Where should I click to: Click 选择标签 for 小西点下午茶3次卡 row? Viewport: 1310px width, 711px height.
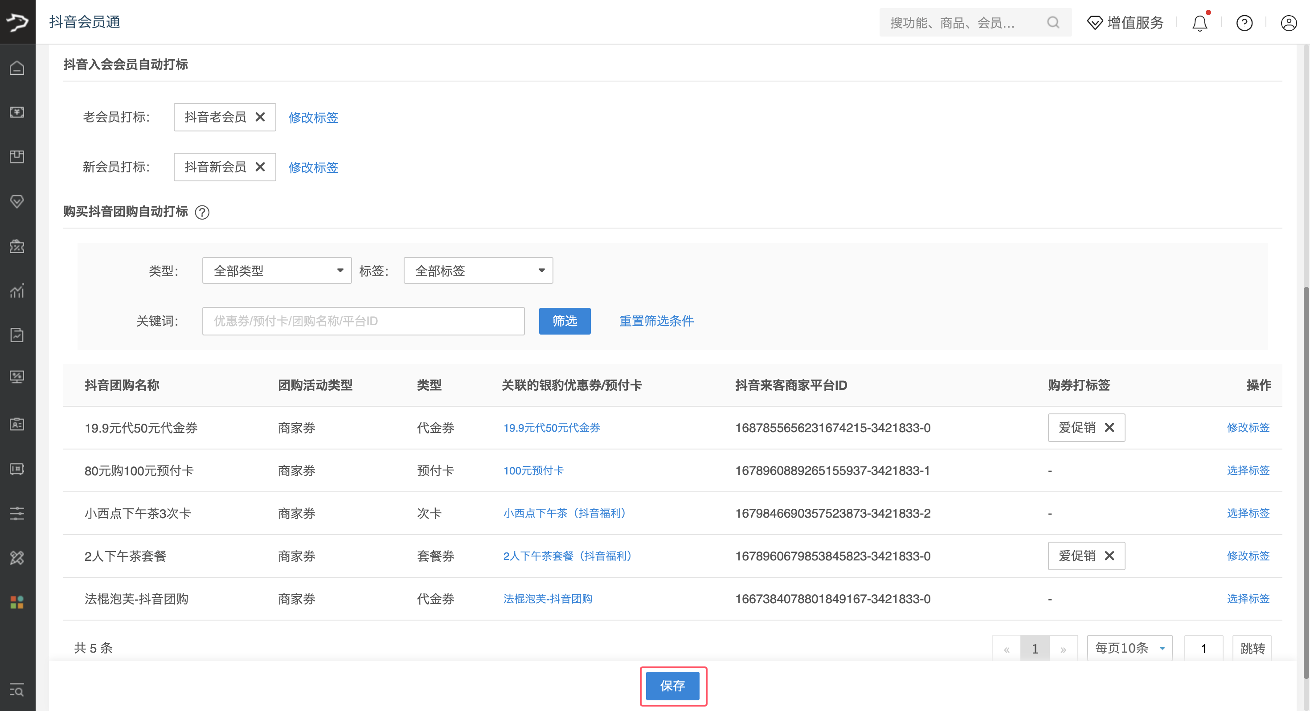(1248, 513)
